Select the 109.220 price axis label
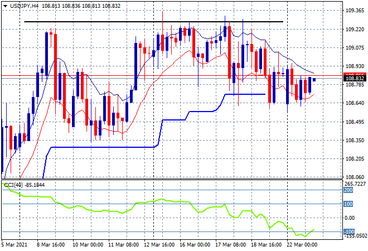The height and width of the screenshot is (251, 368). [x=355, y=30]
